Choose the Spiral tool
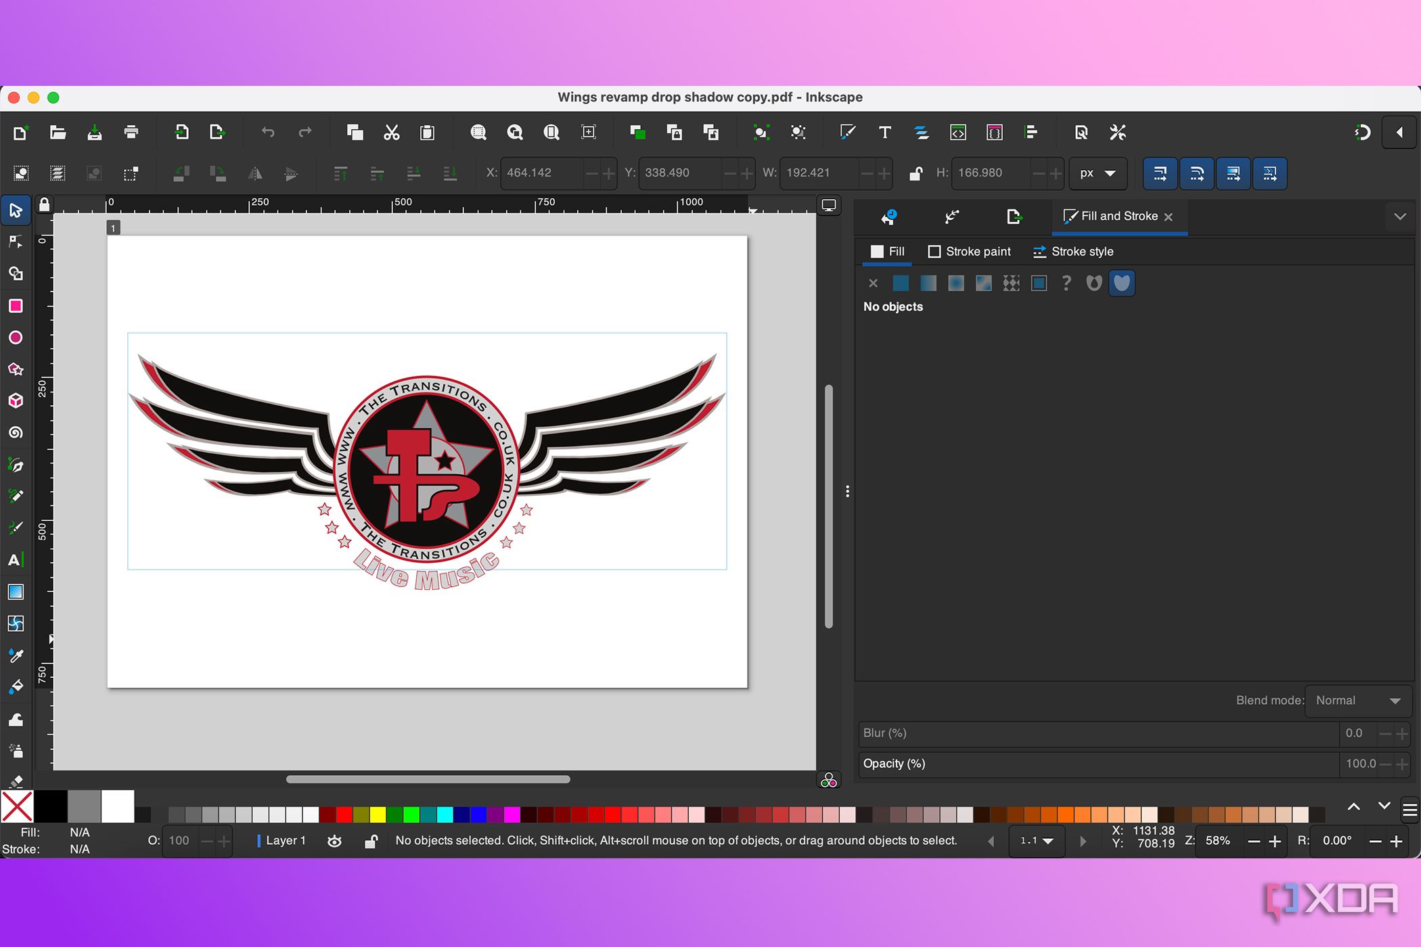 [x=16, y=433]
